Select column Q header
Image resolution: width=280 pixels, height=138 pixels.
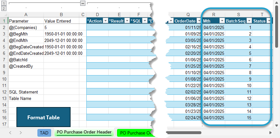[188, 15]
